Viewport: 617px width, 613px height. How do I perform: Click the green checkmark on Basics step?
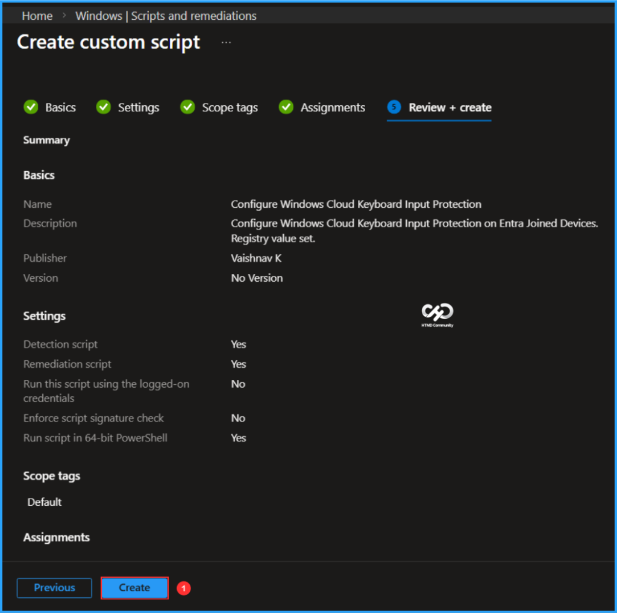tap(31, 107)
